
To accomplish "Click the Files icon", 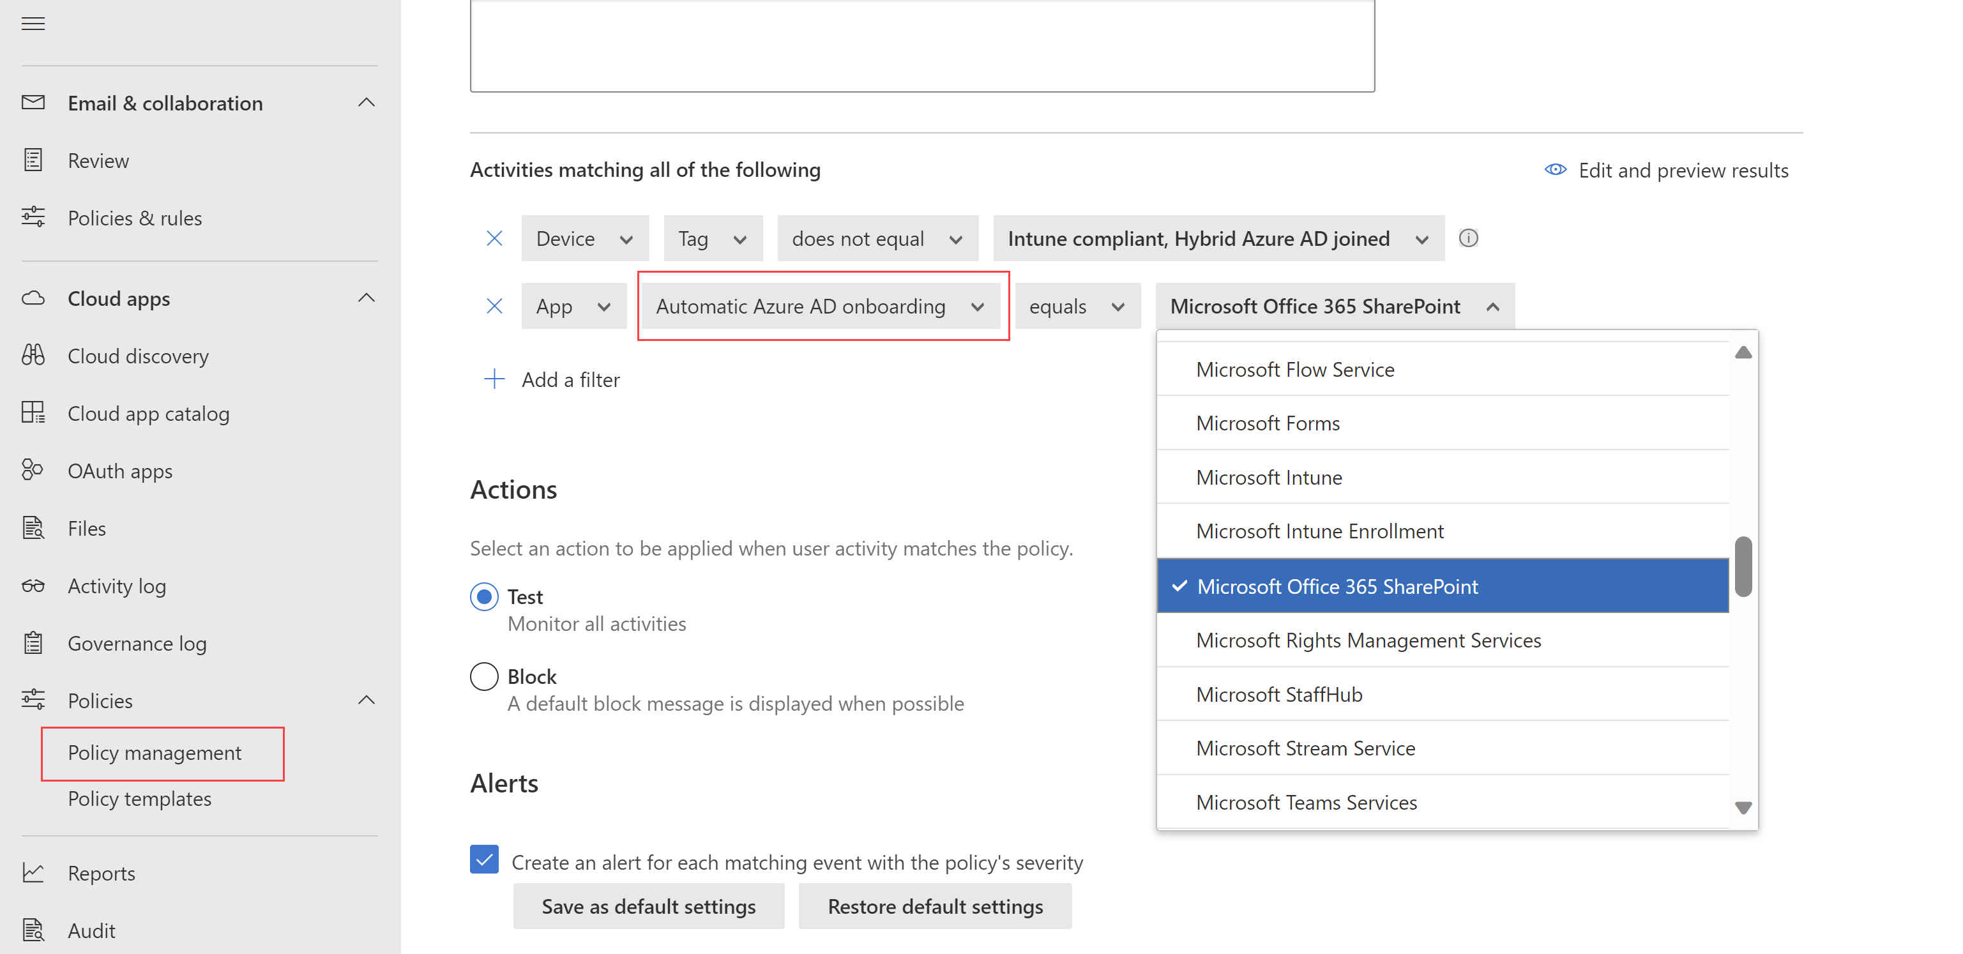I will coord(35,527).
